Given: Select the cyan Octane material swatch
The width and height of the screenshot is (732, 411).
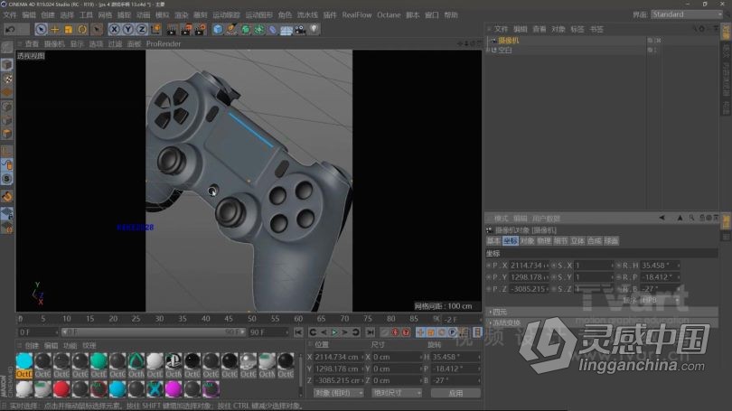Looking at the screenshot, I should (24, 365).
